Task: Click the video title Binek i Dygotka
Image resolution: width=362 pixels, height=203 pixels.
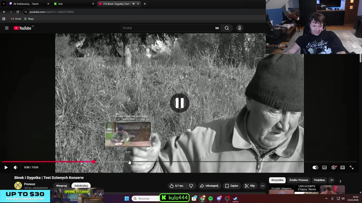Action: 49,178
